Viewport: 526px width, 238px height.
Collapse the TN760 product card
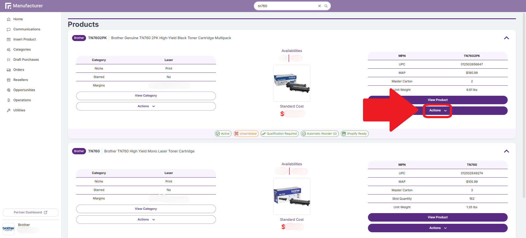(507, 151)
